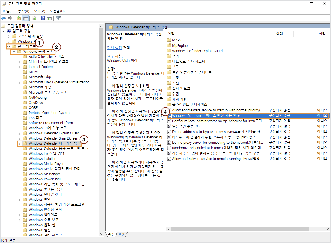Open the 보기(V) menu
This screenshot has height=243, width=331.
click(39, 11)
